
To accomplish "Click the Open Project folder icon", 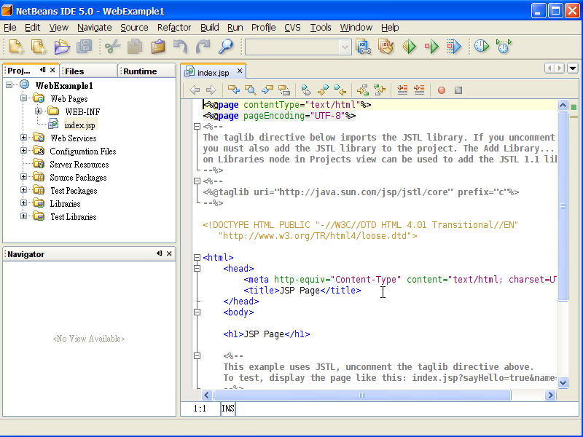I will pyautogui.click(x=62, y=47).
